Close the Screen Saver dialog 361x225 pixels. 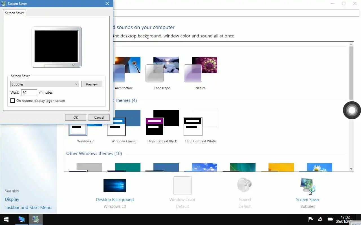tap(107, 4)
